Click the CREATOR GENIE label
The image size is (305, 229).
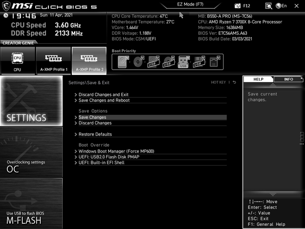pos(18,43)
